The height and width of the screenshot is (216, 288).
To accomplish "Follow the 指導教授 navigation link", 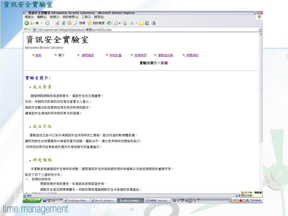I will click(141, 55).
